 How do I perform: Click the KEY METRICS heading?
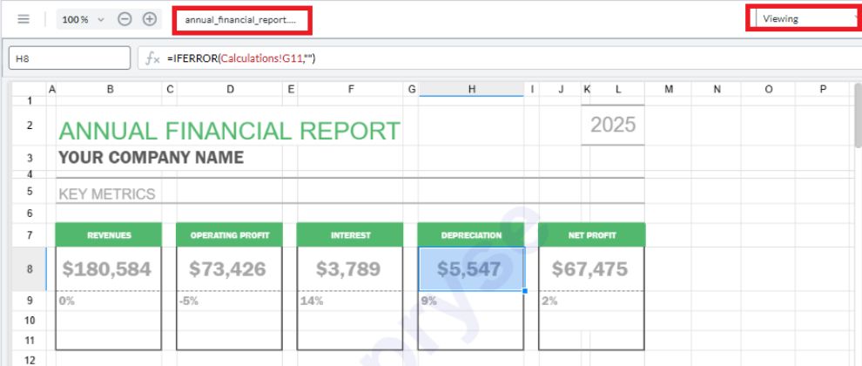pyautogui.click(x=106, y=193)
